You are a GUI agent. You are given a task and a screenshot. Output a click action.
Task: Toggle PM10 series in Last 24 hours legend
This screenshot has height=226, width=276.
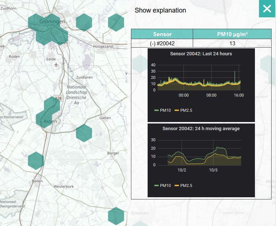162,110
